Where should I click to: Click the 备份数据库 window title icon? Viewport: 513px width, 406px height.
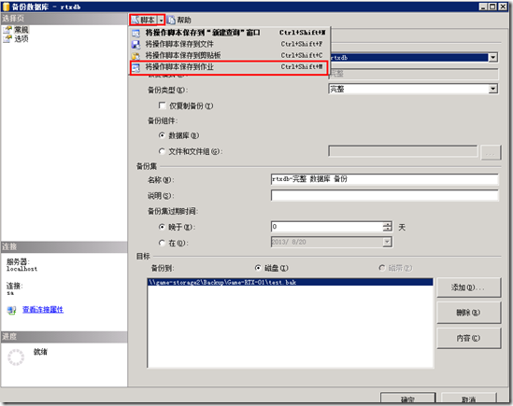7,7
